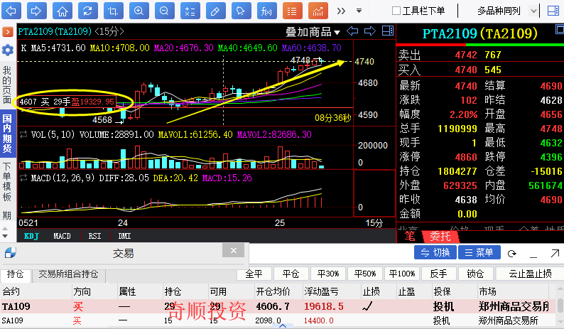Zoom in the chart with magnifier plus
This screenshot has height=329, width=564.
[x=139, y=11]
